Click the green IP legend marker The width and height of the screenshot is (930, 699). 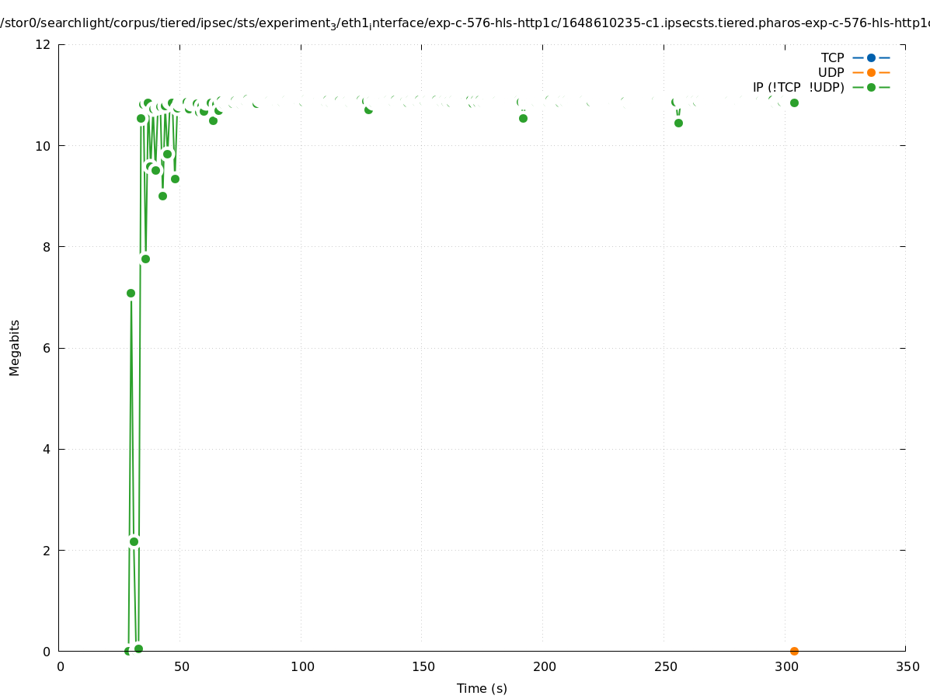(871, 87)
